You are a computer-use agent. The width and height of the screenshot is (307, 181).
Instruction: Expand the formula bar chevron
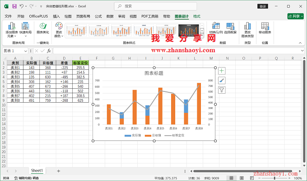(302, 51)
